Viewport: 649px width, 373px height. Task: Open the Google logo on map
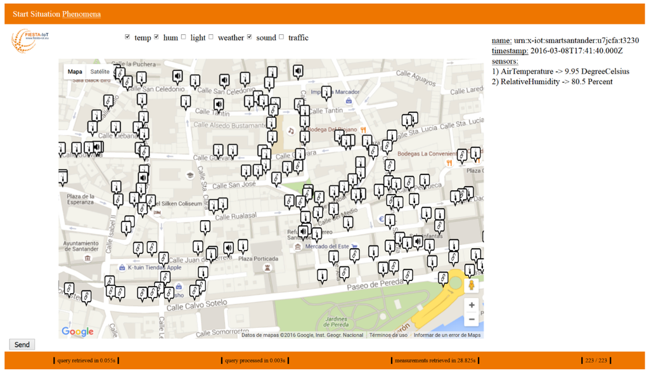[x=77, y=331]
